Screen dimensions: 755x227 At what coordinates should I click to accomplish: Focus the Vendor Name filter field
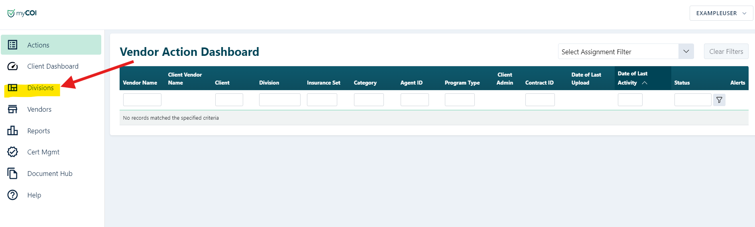click(142, 100)
